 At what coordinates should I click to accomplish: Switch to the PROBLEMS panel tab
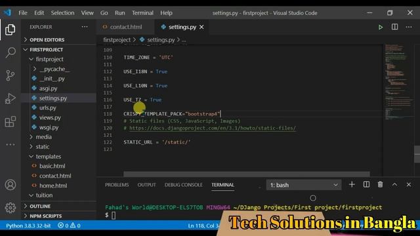(x=117, y=185)
